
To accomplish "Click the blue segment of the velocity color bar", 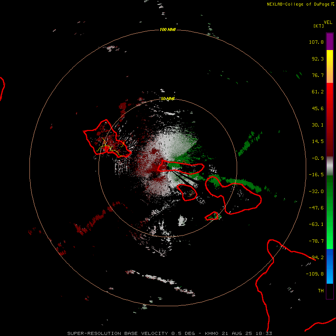I will coord(330,266).
